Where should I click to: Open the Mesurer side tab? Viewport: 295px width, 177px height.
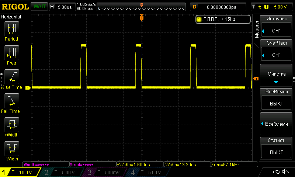coord(257,29)
